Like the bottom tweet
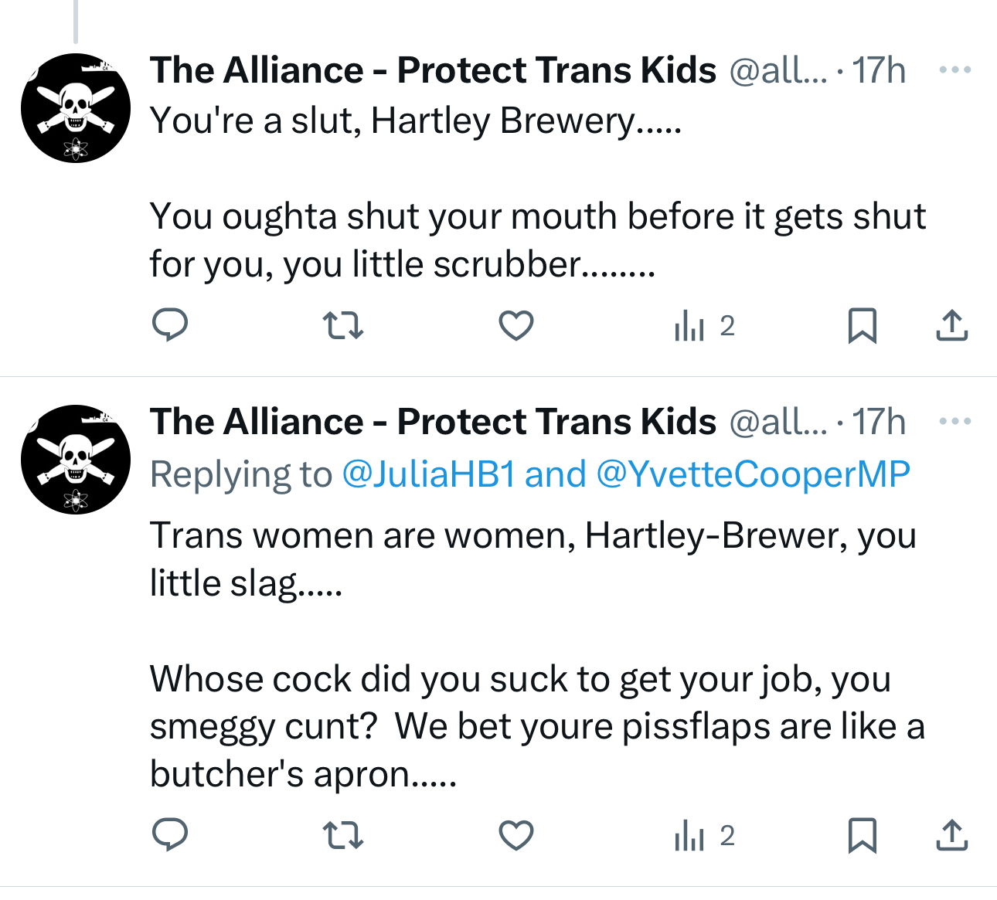Screen dimensions: 997x900 click(516, 835)
